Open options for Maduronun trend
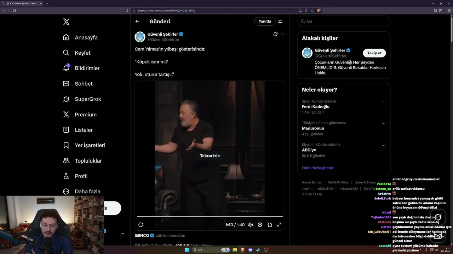This screenshot has width=453, height=254. [x=383, y=124]
